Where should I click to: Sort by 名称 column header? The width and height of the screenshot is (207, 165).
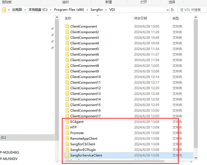(68, 18)
